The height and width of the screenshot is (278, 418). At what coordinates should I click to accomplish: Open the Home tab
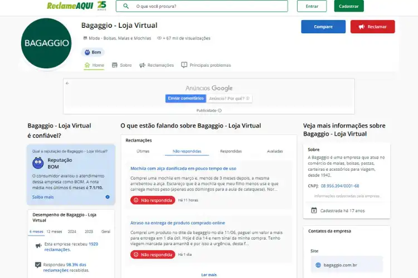tap(94, 65)
